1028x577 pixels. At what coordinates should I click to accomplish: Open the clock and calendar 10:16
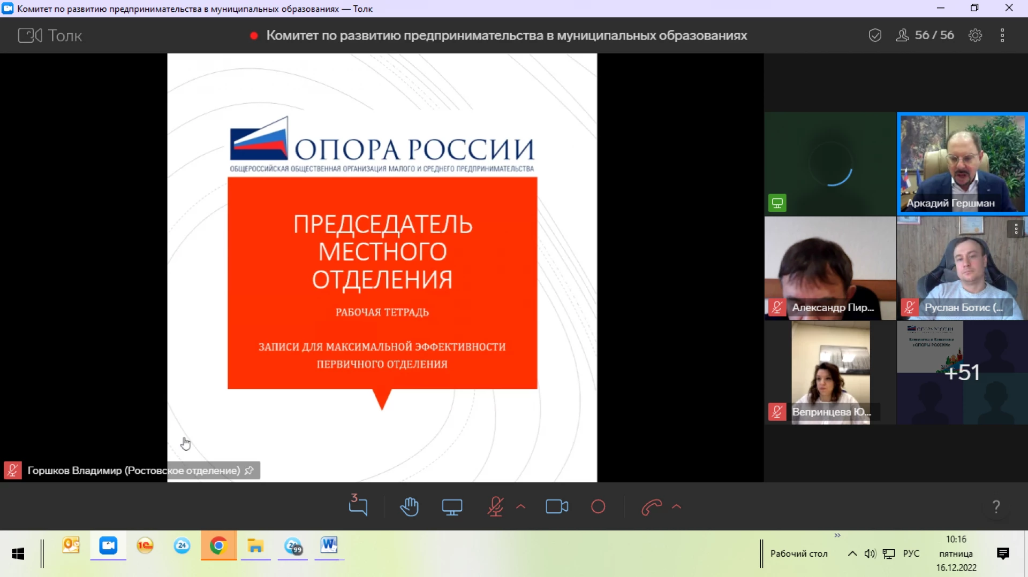(x=956, y=553)
